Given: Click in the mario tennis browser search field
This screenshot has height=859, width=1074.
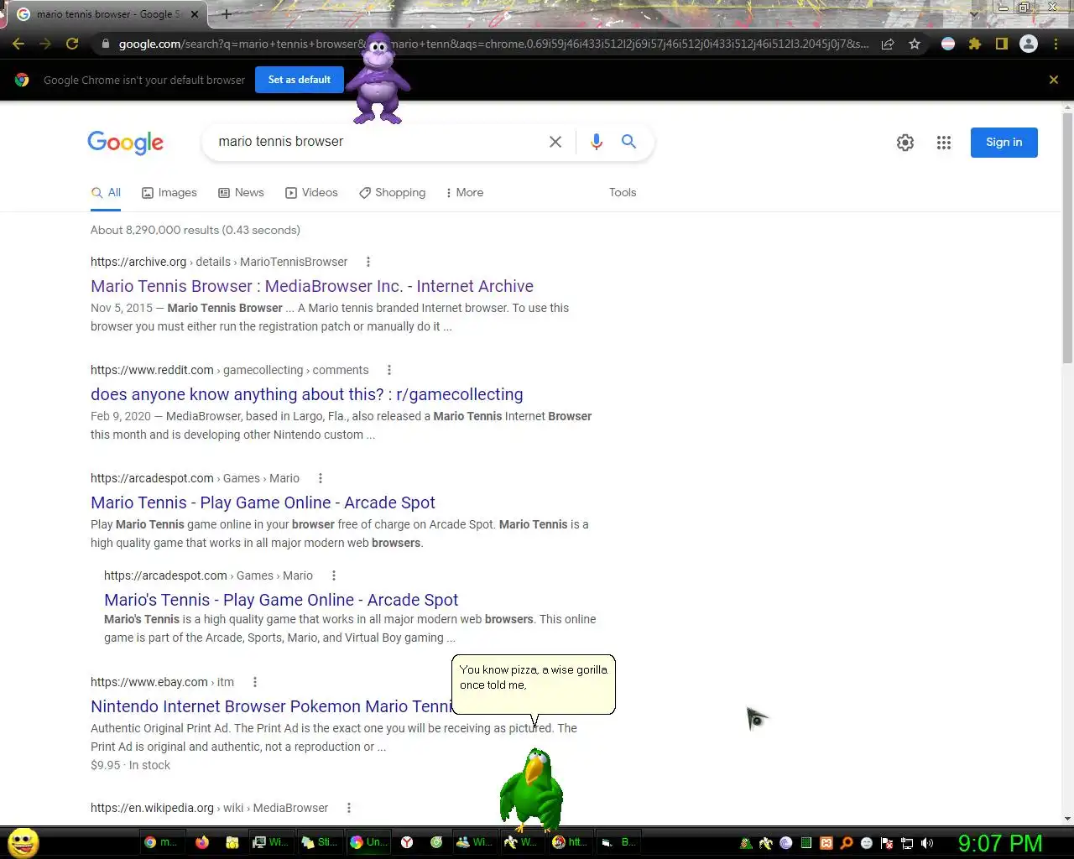Looking at the screenshot, I should click(x=378, y=142).
